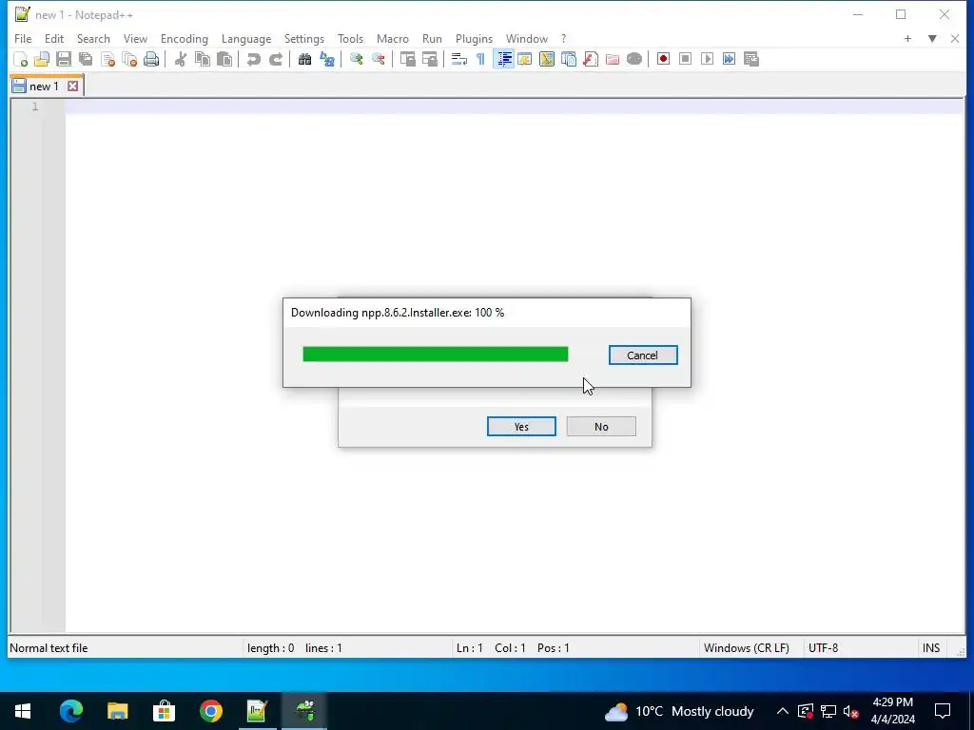Click the Define Your Language icon
This screenshot has width=974, height=730.
tap(525, 59)
